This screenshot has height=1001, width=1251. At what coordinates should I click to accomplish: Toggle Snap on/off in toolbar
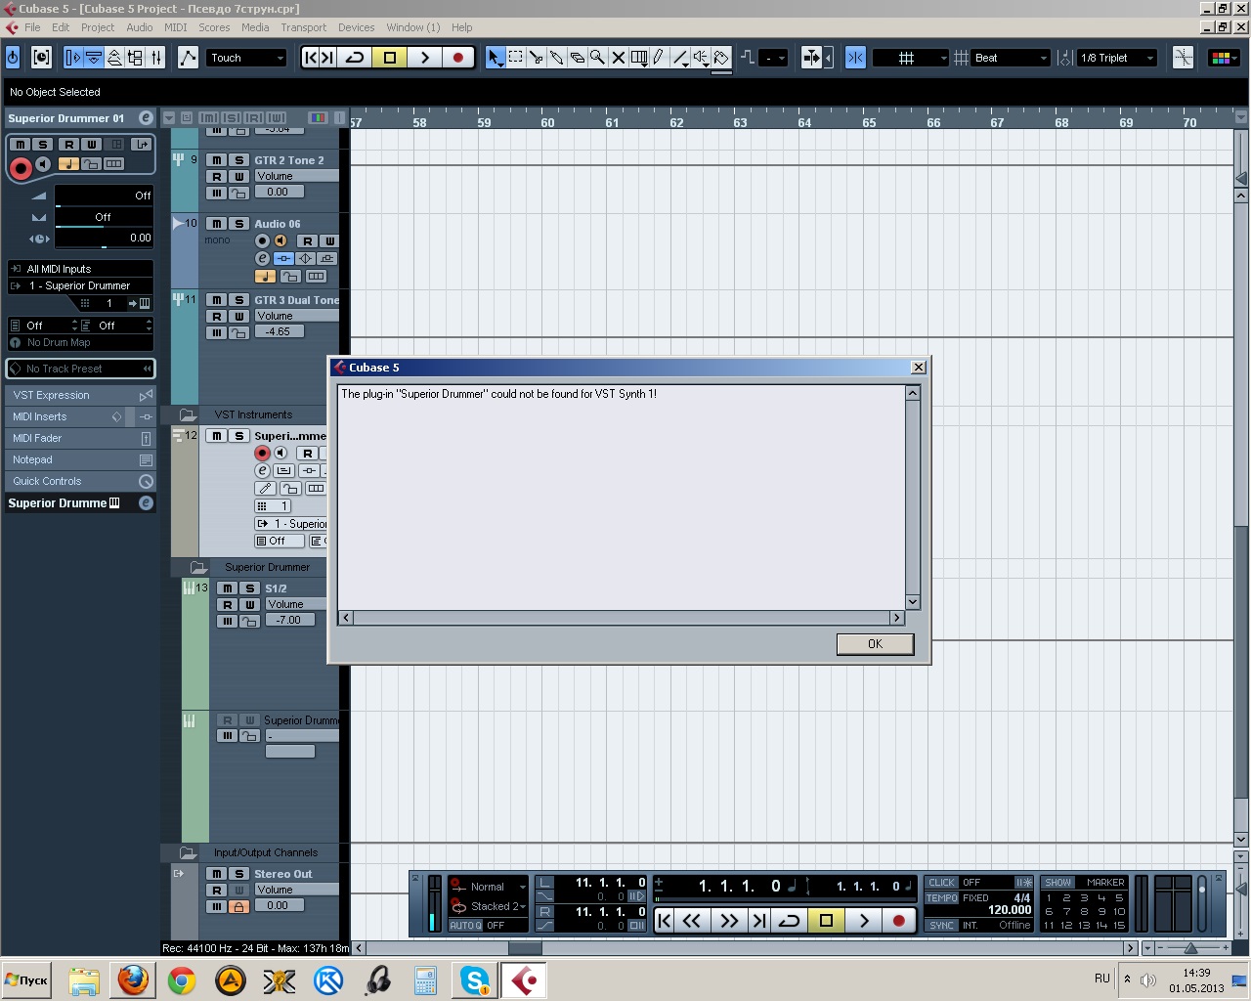(x=855, y=58)
